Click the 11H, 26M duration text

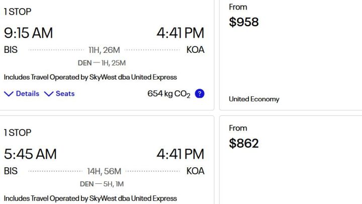pos(104,50)
